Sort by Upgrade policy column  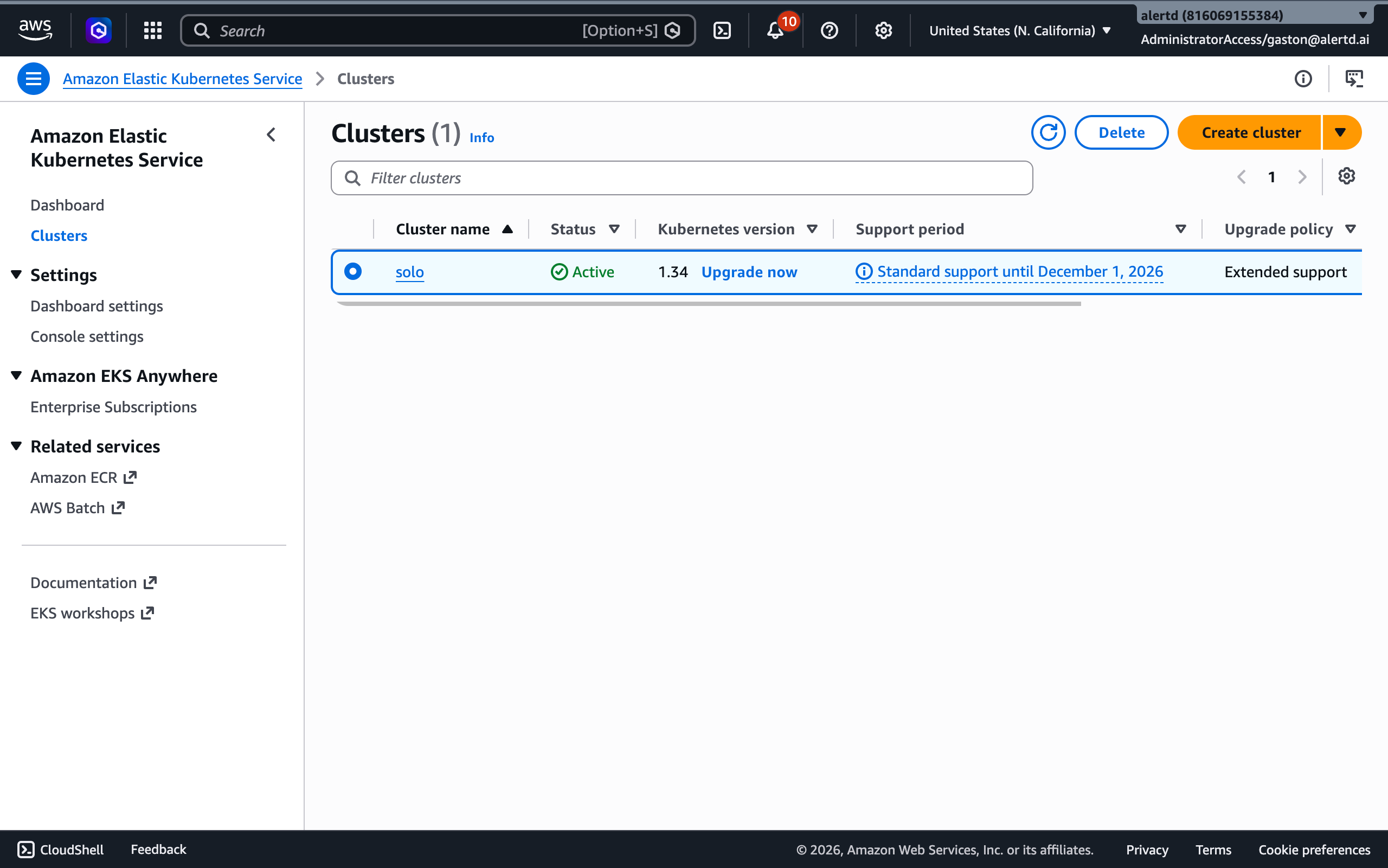click(1290, 229)
